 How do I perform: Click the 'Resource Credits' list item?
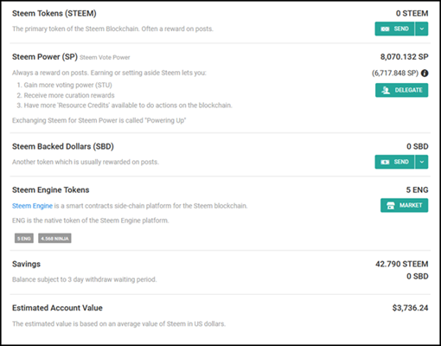pos(125,106)
